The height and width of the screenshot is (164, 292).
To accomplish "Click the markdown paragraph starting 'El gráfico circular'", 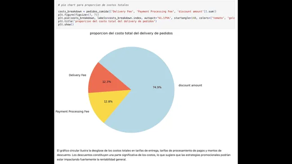I will click(144, 155).
